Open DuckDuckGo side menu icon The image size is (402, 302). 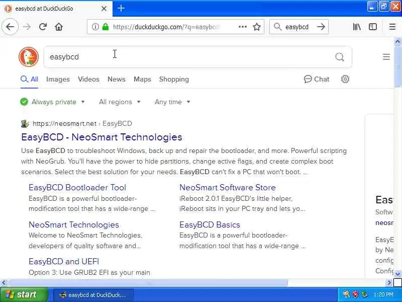(386, 57)
